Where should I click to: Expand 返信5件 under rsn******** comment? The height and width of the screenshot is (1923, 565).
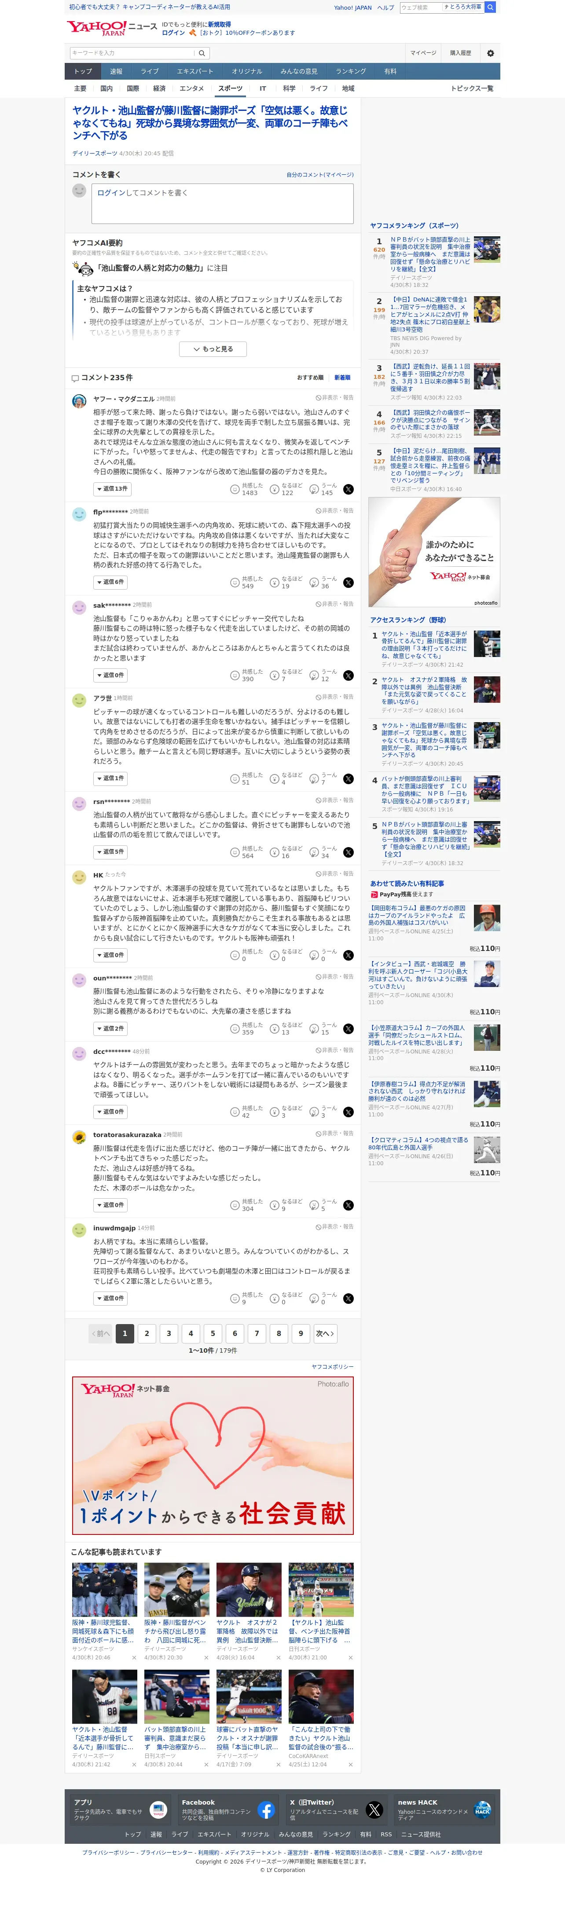[x=110, y=852]
